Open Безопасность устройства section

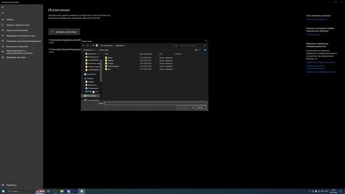pos(17,46)
